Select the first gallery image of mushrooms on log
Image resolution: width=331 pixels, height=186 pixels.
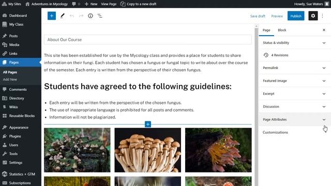(x=77, y=150)
